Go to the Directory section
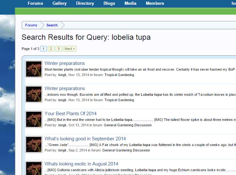The image size is (236, 175). click(x=85, y=3)
